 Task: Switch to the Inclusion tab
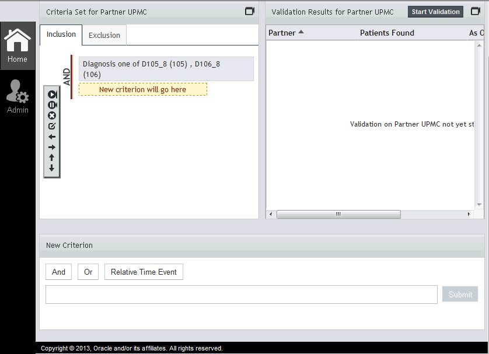point(61,34)
